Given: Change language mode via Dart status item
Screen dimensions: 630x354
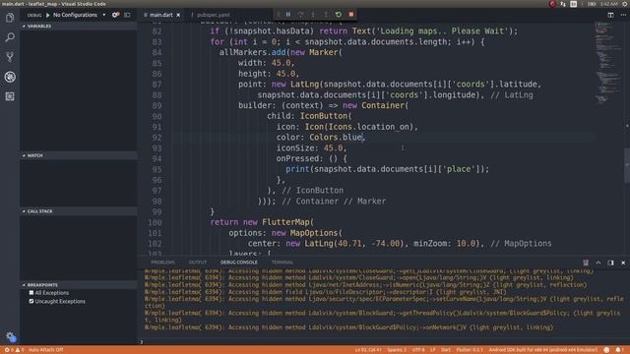Looking at the screenshot, I should click(446, 350).
